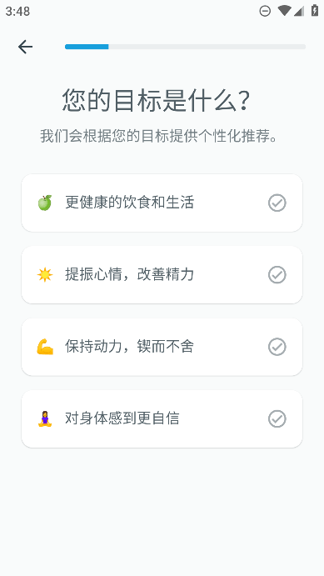Check the 保持动力，锲而不舍 checkmark circle
The height and width of the screenshot is (576, 324).
coord(277,347)
